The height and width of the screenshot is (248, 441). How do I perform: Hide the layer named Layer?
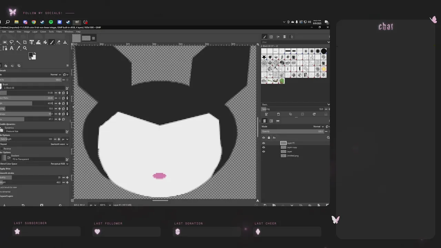[x=264, y=152]
